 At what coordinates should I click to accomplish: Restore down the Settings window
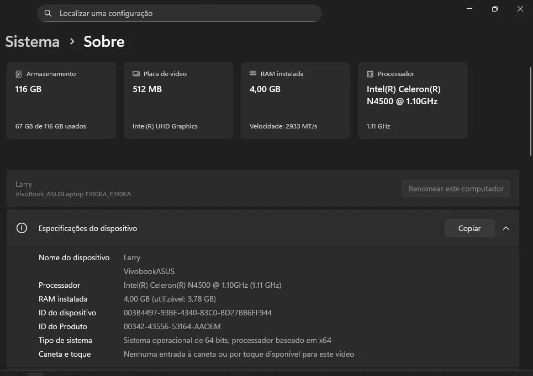tap(494, 9)
